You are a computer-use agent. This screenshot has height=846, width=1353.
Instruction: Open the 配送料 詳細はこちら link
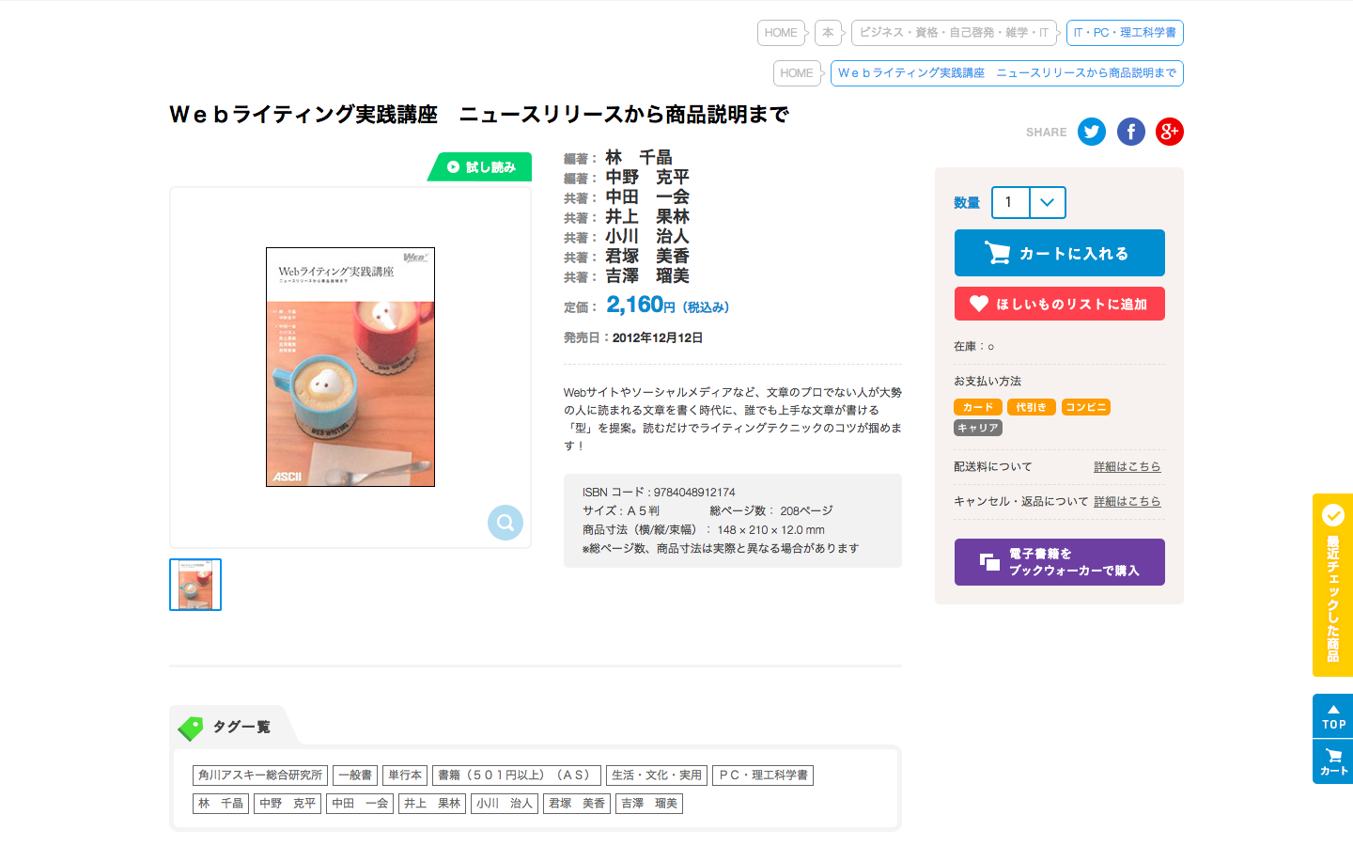(x=1127, y=466)
